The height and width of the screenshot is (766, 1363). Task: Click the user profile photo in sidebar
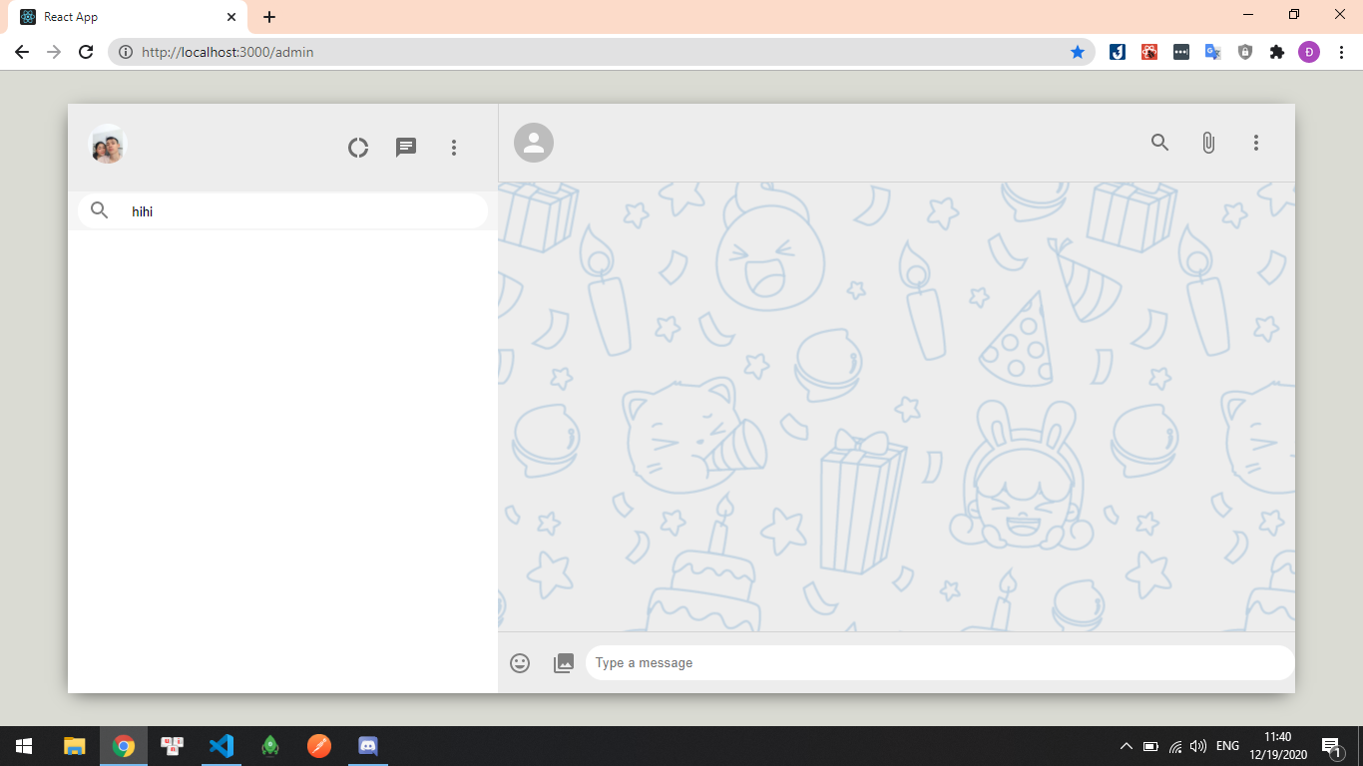107,146
